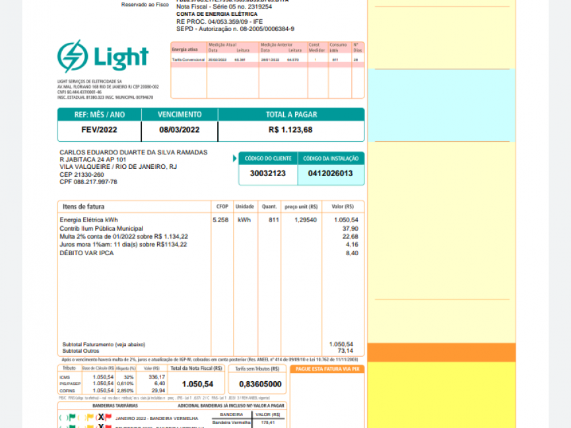This screenshot has width=571, height=428.
Task: Click the green flag for Janeiro 2022
Action: [x=72, y=417]
